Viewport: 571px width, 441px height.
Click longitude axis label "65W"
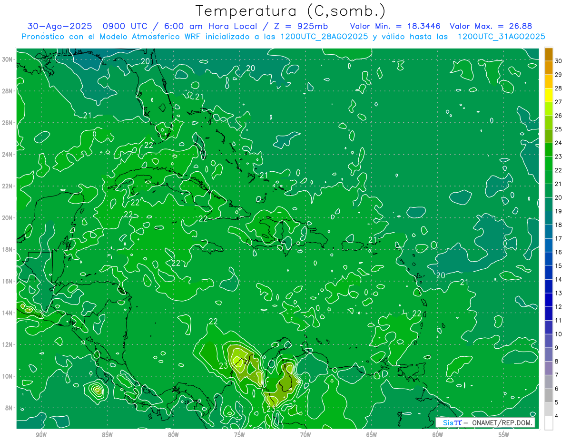click(x=372, y=435)
